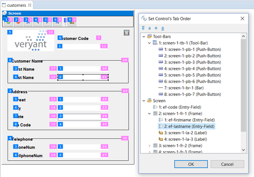The height and width of the screenshot is (177, 254).
Task: Click the Move to Top arrow icon
Action: point(144,29)
